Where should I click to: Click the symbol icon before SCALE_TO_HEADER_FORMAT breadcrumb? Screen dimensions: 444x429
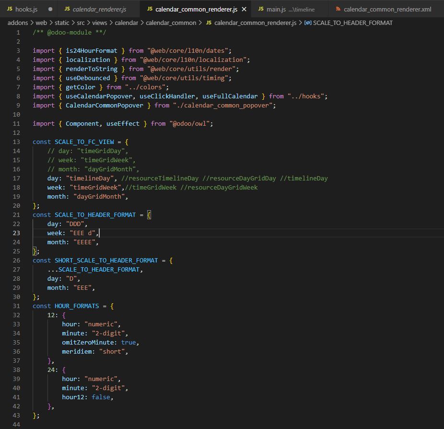[x=309, y=23]
